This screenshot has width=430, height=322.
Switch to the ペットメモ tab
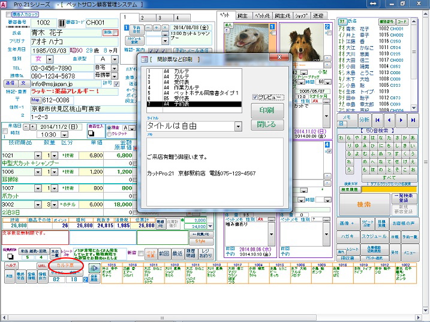pyautogui.click(x=263, y=16)
